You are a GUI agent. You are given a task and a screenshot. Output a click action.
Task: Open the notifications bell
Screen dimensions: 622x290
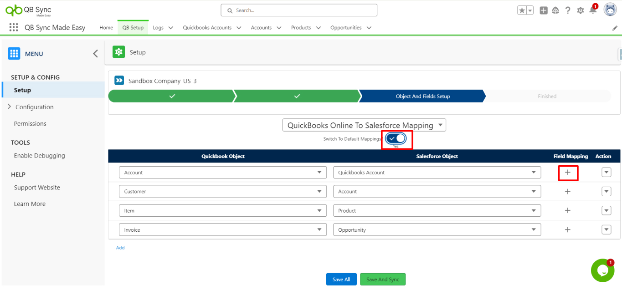[x=593, y=10]
